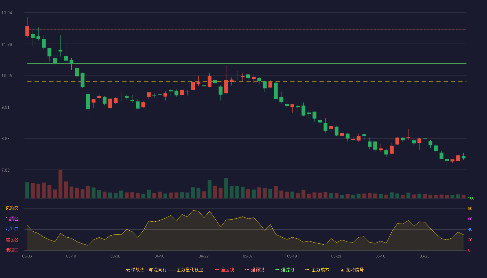The width and height of the screenshot is (487, 278).
Task: Toggle the 强撑线 legend entry
Action: 285,270
